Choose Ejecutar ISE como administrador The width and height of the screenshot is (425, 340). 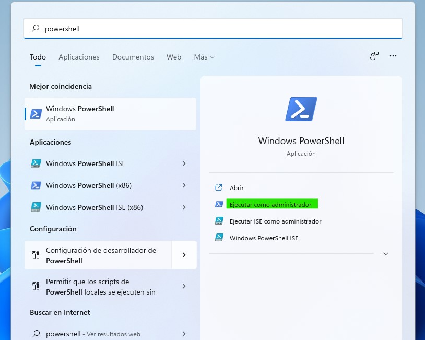pyautogui.click(x=275, y=221)
